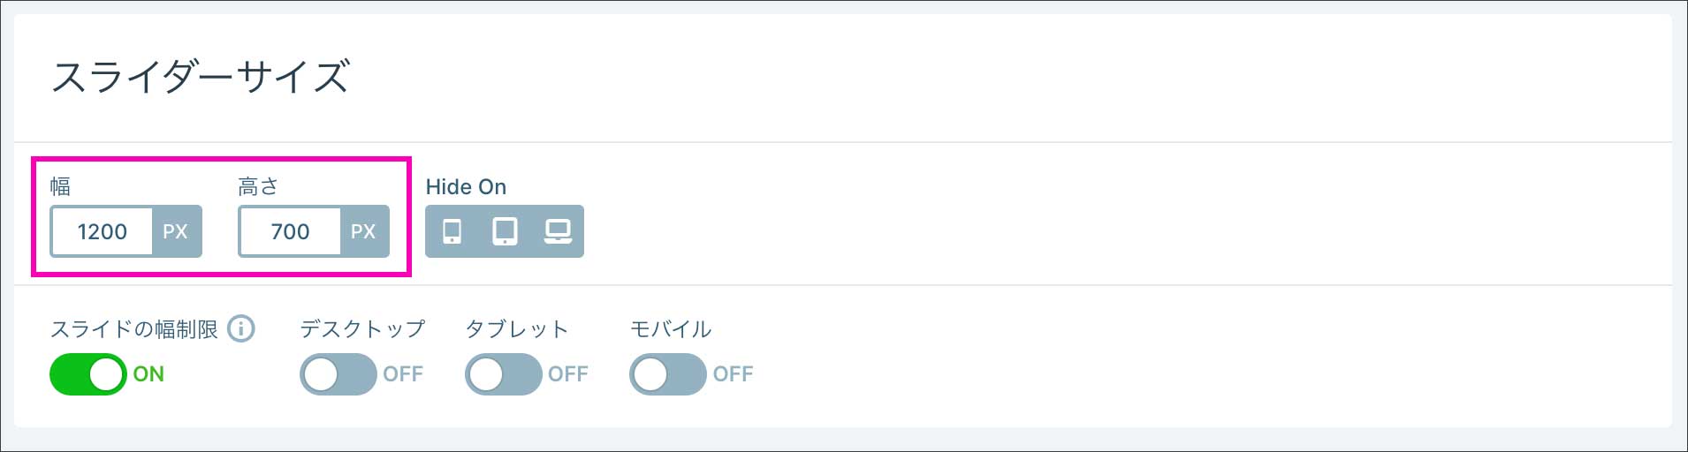Click the desktop monitor icon under Hide On
This screenshot has height=452, width=1688.
tap(558, 231)
